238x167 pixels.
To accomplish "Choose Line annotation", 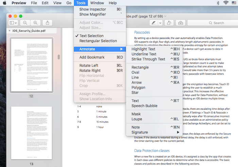I will click(154, 78).
